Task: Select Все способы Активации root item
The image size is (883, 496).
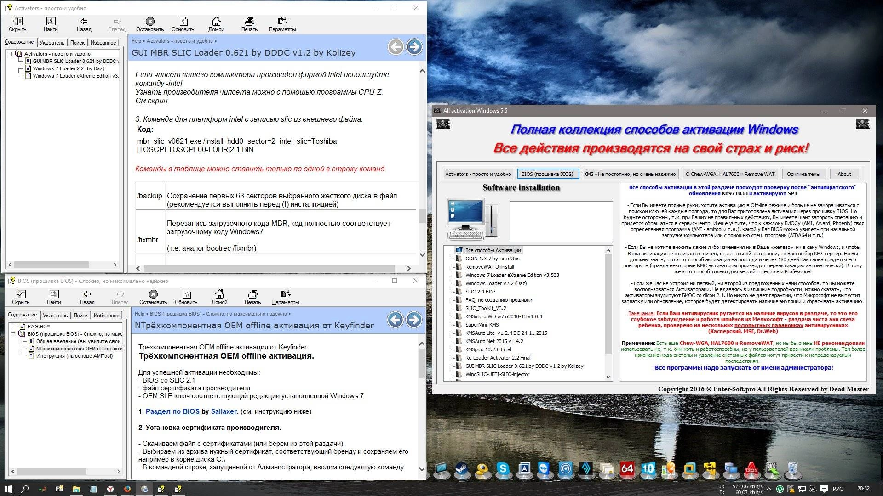Action: point(493,250)
